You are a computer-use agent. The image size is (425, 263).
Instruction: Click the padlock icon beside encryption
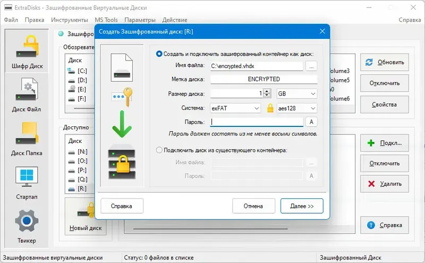tap(270, 108)
